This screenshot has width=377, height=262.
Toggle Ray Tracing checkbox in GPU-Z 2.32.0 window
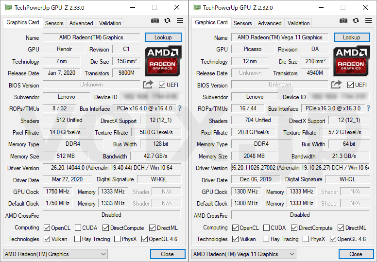point(266,239)
